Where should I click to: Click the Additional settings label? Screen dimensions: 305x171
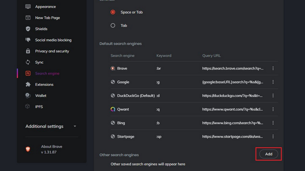44,126
